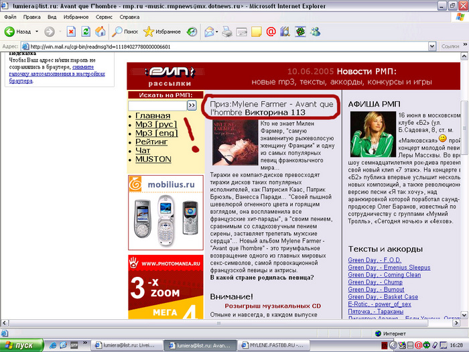Open Green Day - Basket Case link
Screen dimensions: 469x352
[383, 296]
